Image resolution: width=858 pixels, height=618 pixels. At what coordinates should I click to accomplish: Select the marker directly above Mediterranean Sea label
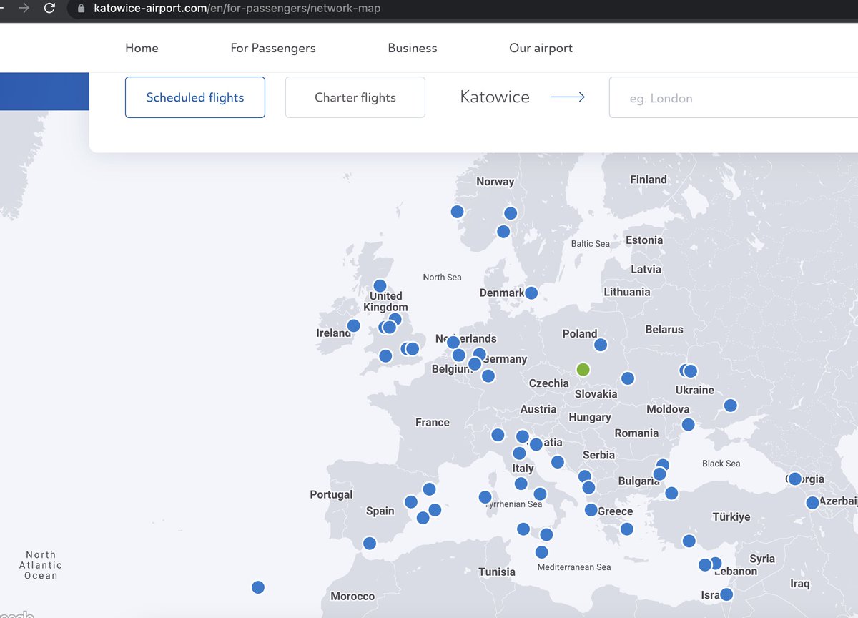[542, 552]
